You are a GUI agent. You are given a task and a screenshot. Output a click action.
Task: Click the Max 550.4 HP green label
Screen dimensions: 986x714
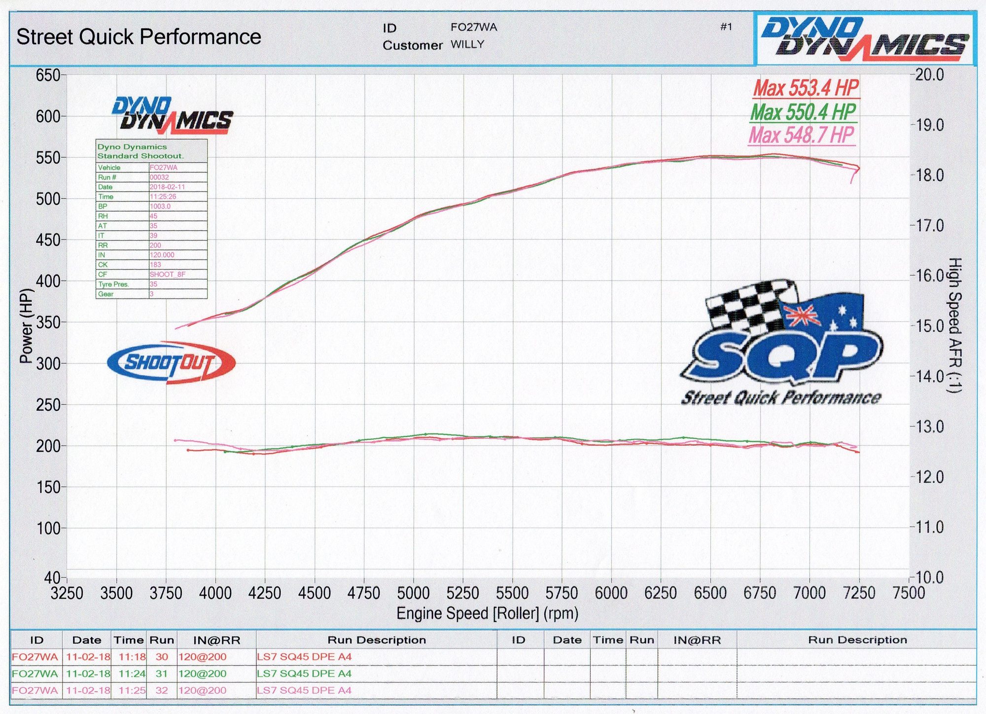(x=803, y=112)
